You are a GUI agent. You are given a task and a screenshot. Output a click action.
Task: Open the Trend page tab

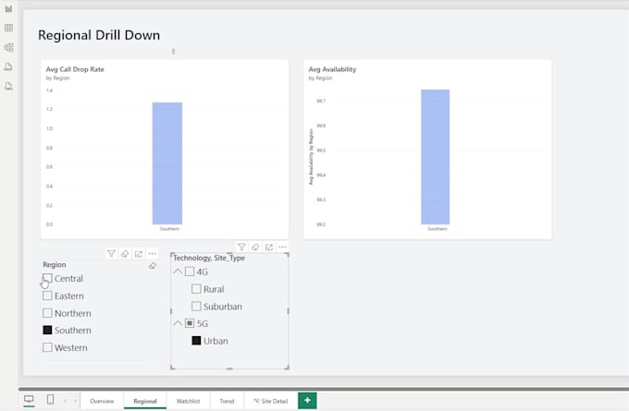(x=227, y=401)
